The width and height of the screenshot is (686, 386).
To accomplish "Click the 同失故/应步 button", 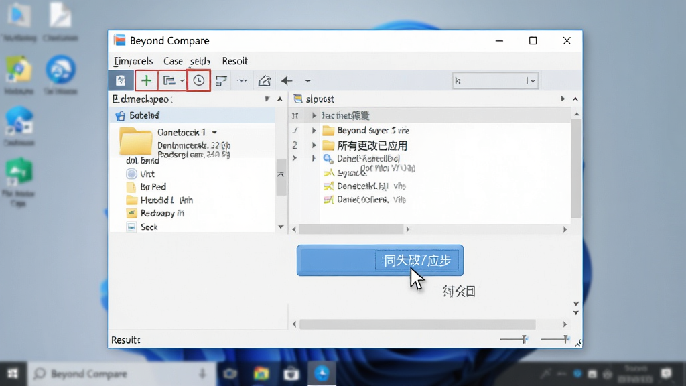I will point(381,261).
